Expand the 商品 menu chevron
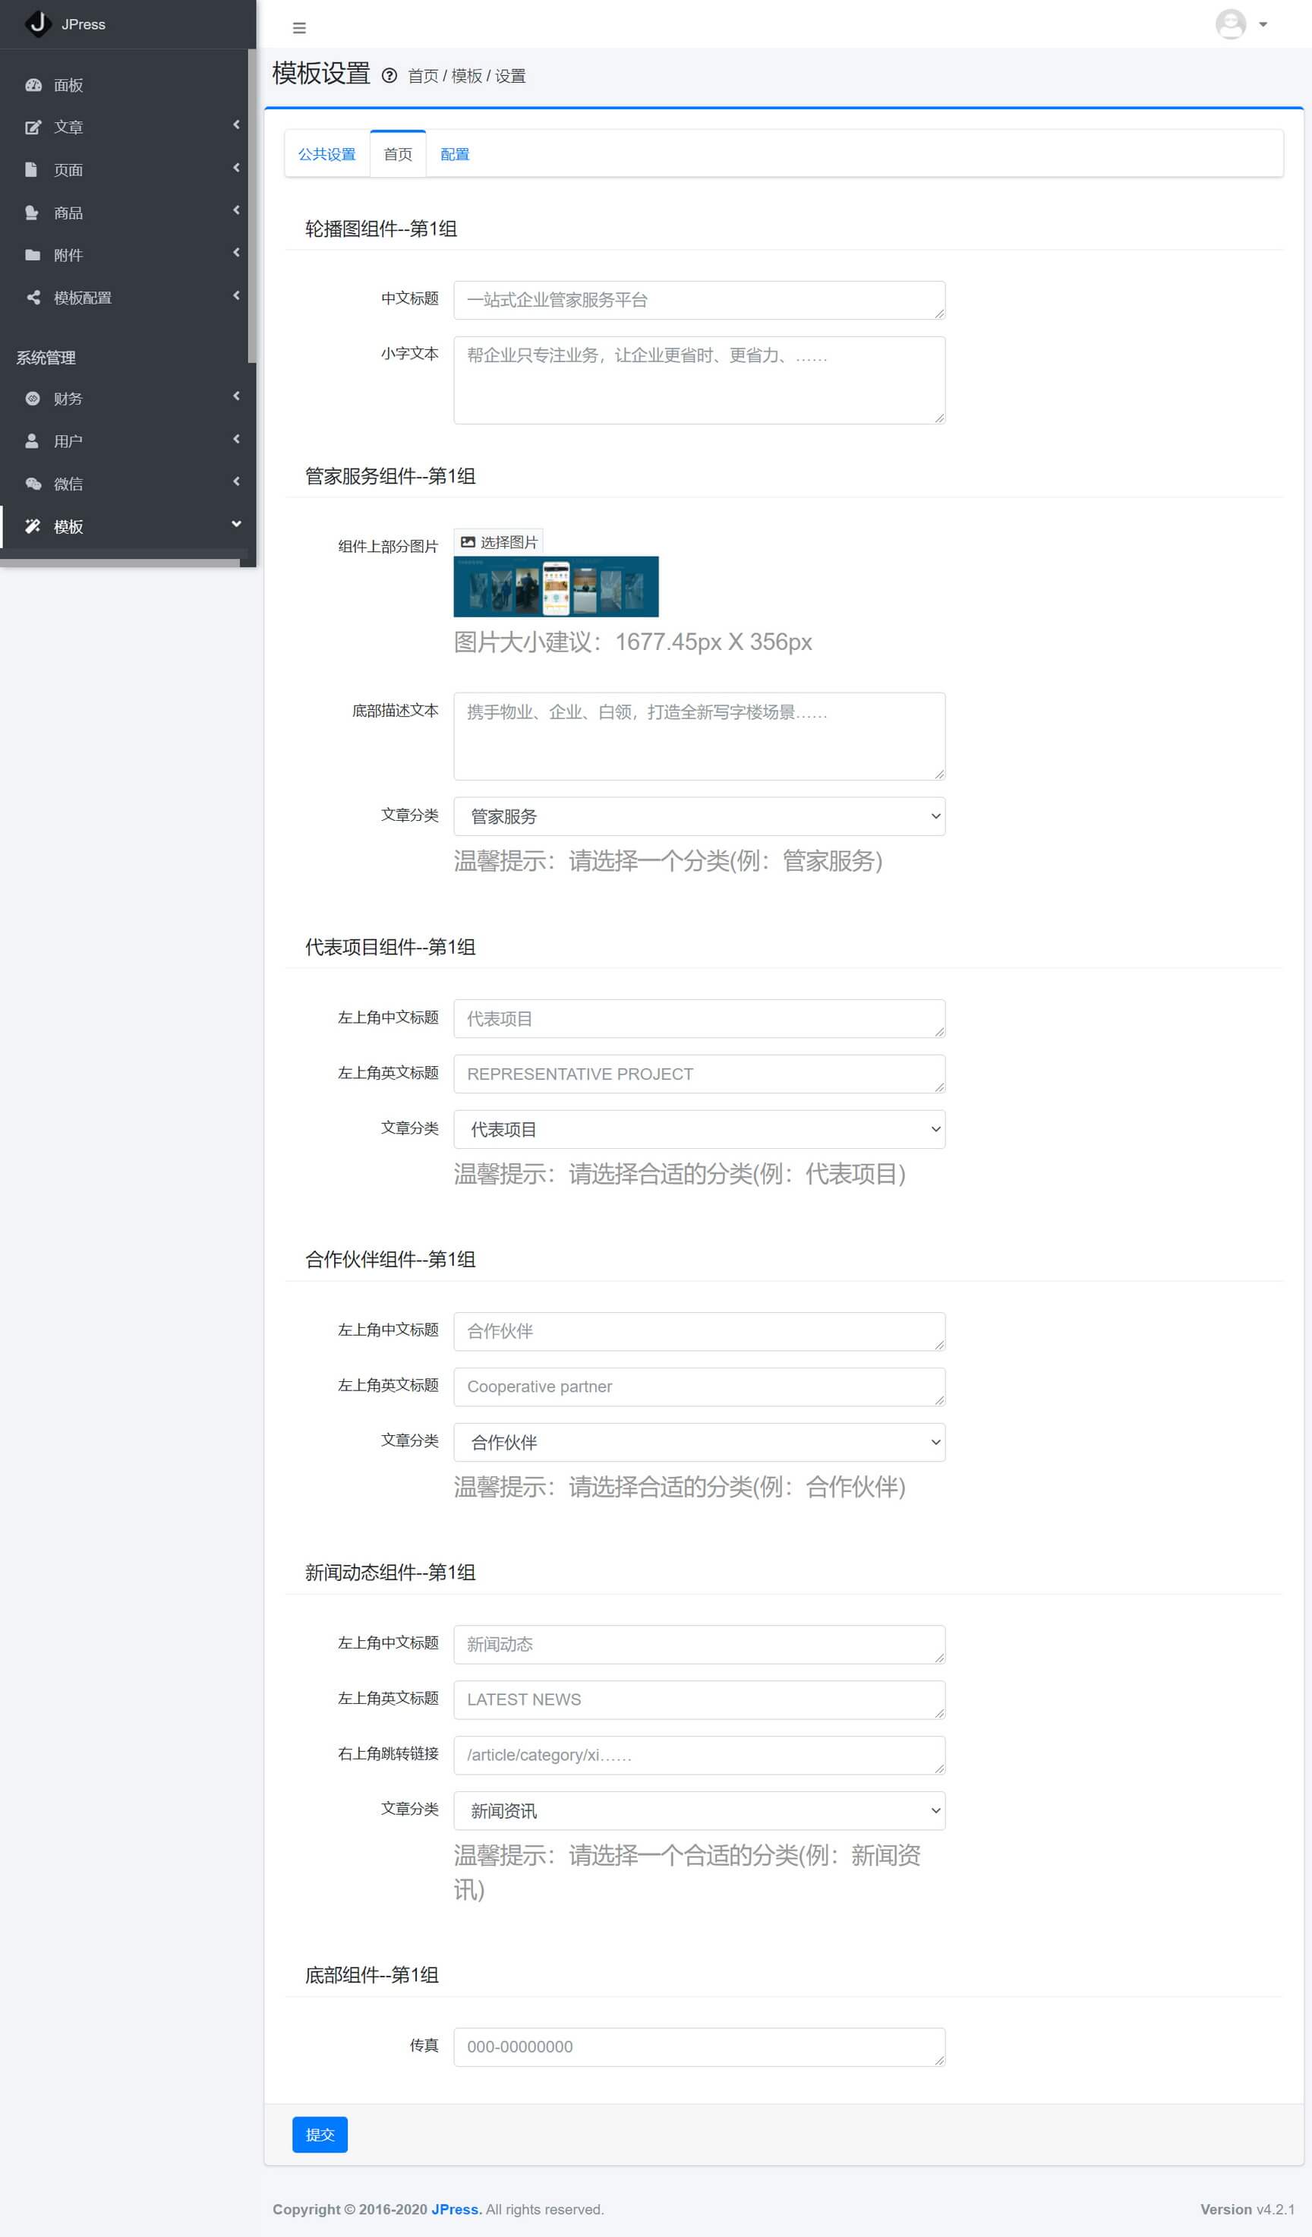This screenshot has width=1312, height=2237. point(236,210)
